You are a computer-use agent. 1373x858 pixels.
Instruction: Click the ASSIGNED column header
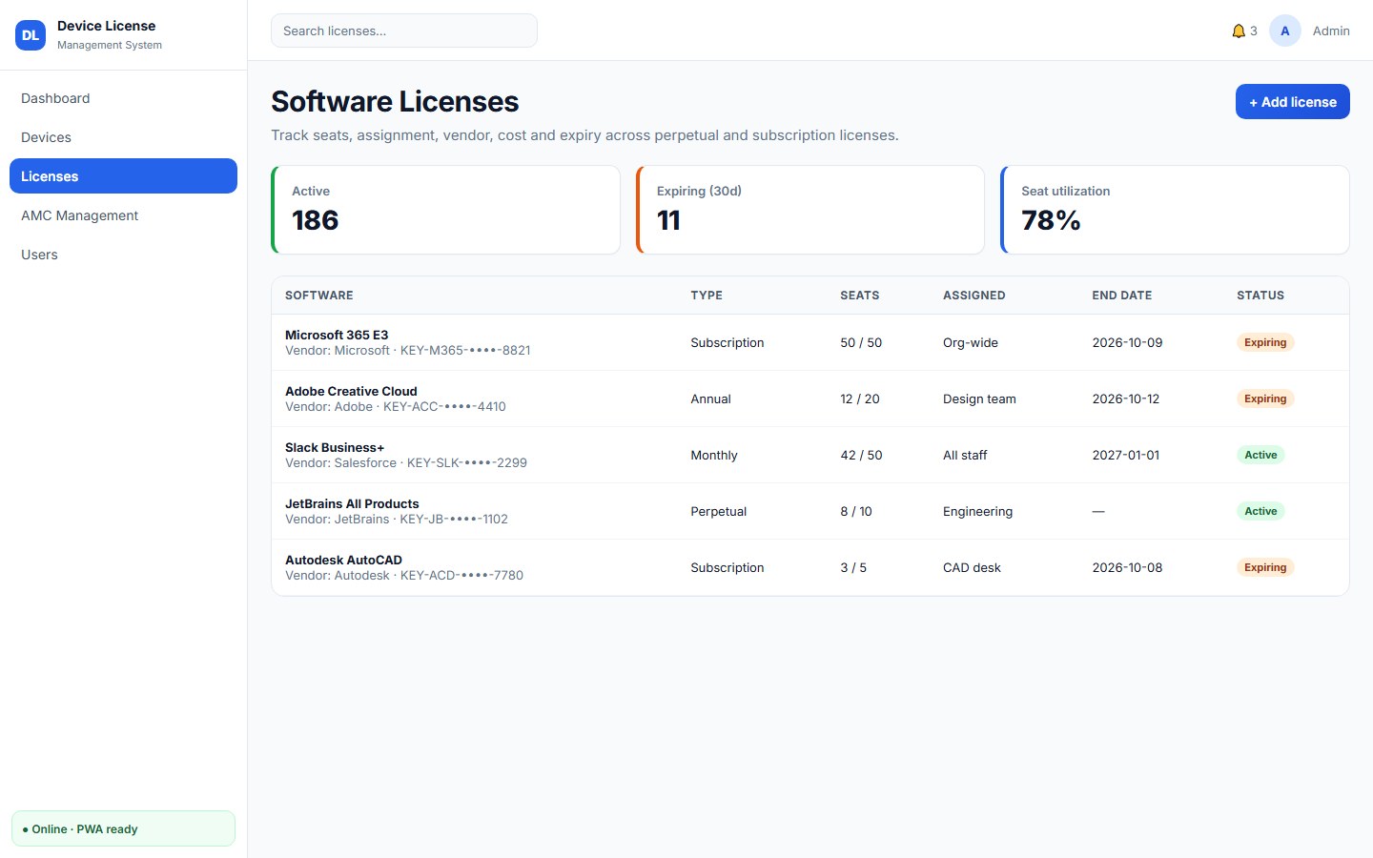974,296
